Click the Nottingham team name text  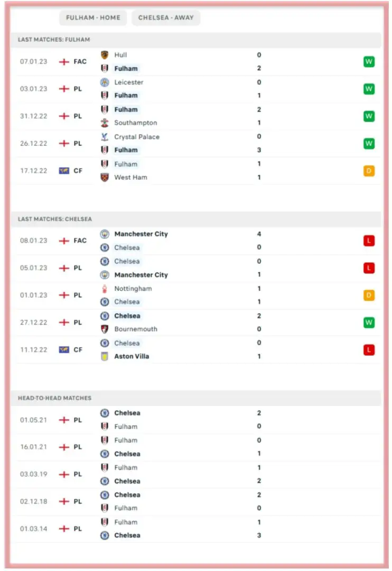[x=133, y=289]
